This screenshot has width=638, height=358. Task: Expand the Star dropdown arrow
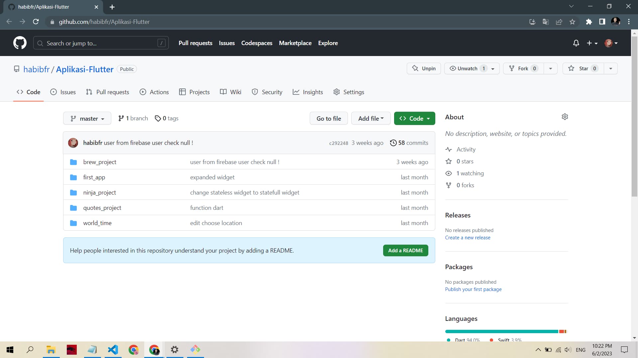click(611, 69)
